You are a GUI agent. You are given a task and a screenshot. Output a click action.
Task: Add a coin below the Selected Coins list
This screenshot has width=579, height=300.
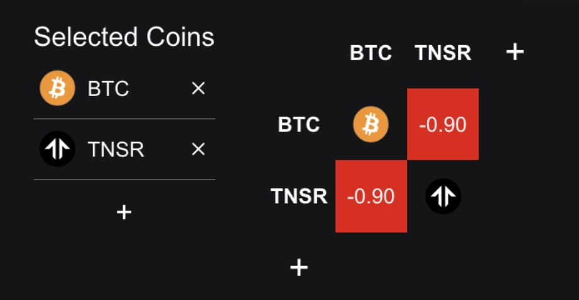click(124, 212)
